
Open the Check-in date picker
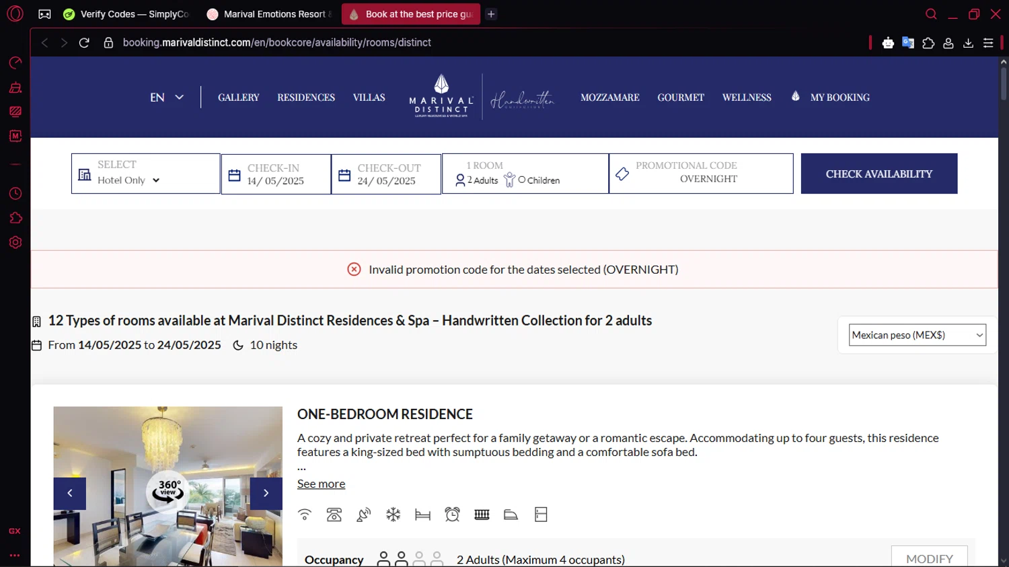tap(276, 174)
